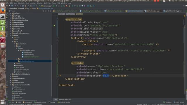
Task: Collapse the sqlite module folder
Action: point(11,35)
